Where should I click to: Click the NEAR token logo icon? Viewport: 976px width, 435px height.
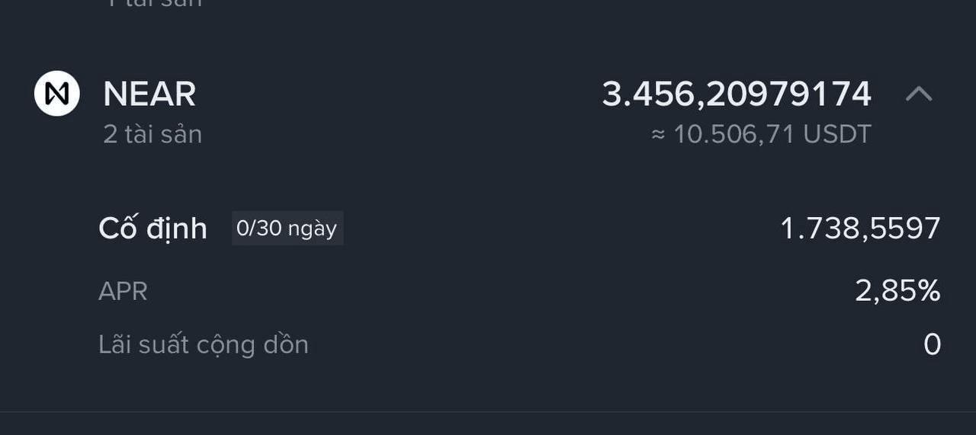tap(57, 94)
